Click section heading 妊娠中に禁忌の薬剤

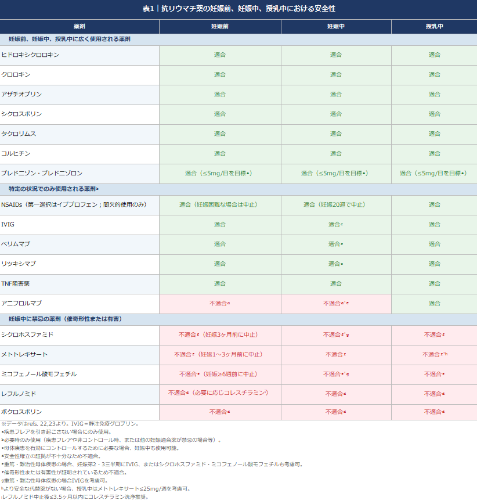[x=65, y=319]
